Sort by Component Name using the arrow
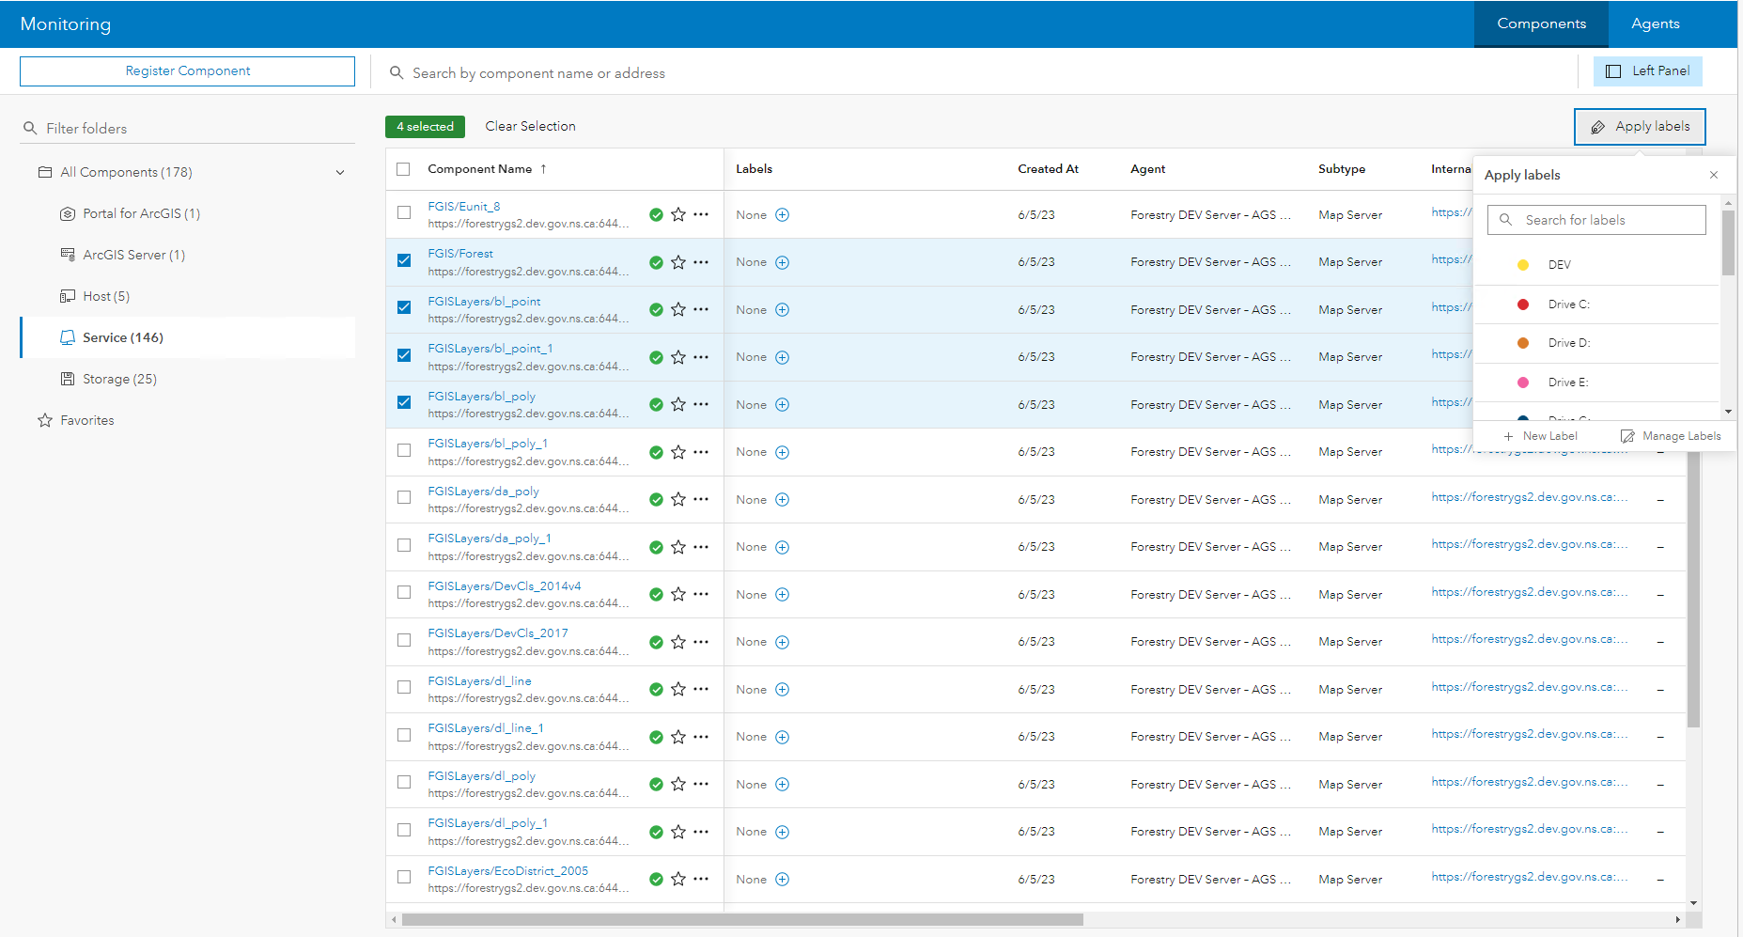1743x937 pixels. coord(543,169)
